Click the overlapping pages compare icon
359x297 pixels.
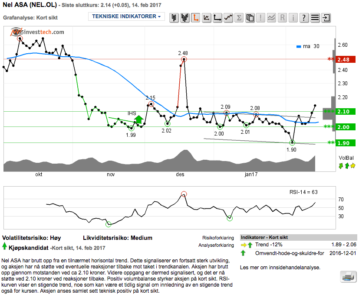click(x=250, y=18)
